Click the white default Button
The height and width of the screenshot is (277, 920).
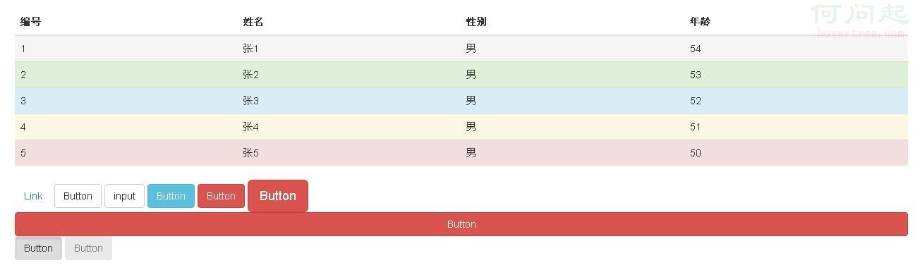pos(78,196)
